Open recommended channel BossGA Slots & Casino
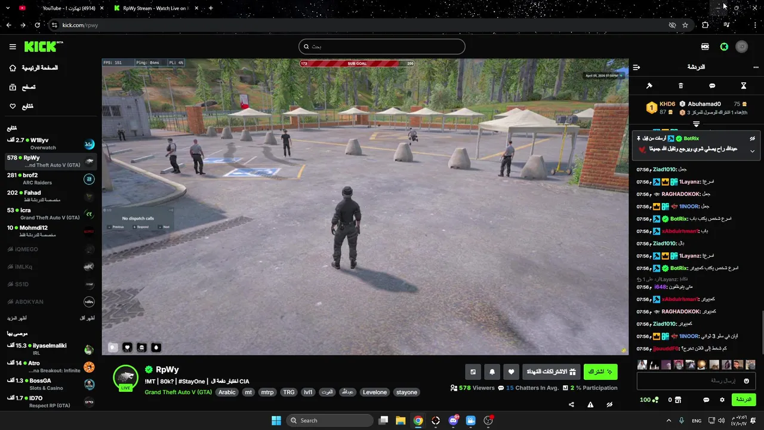The height and width of the screenshot is (430, 764). pyautogui.click(x=51, y=384)
